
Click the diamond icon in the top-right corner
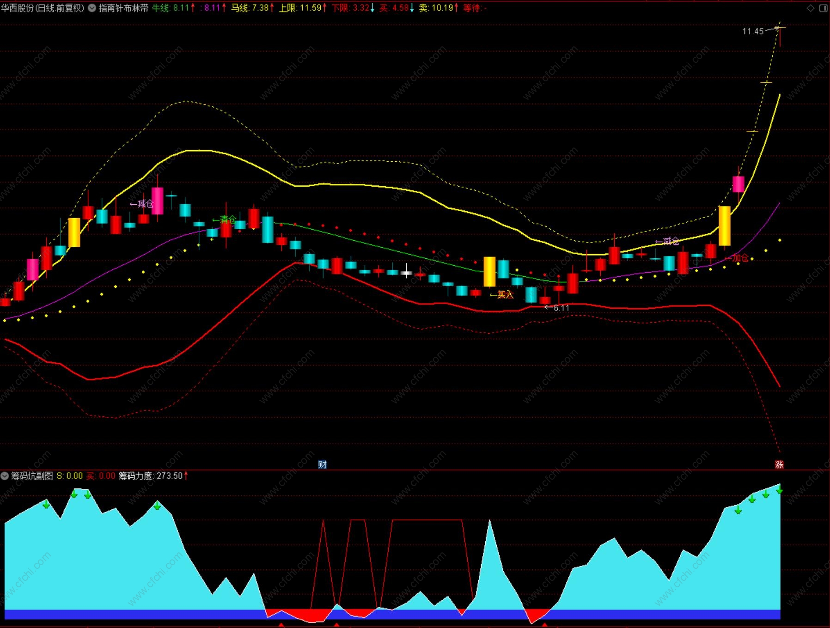[x=811, y=8]
